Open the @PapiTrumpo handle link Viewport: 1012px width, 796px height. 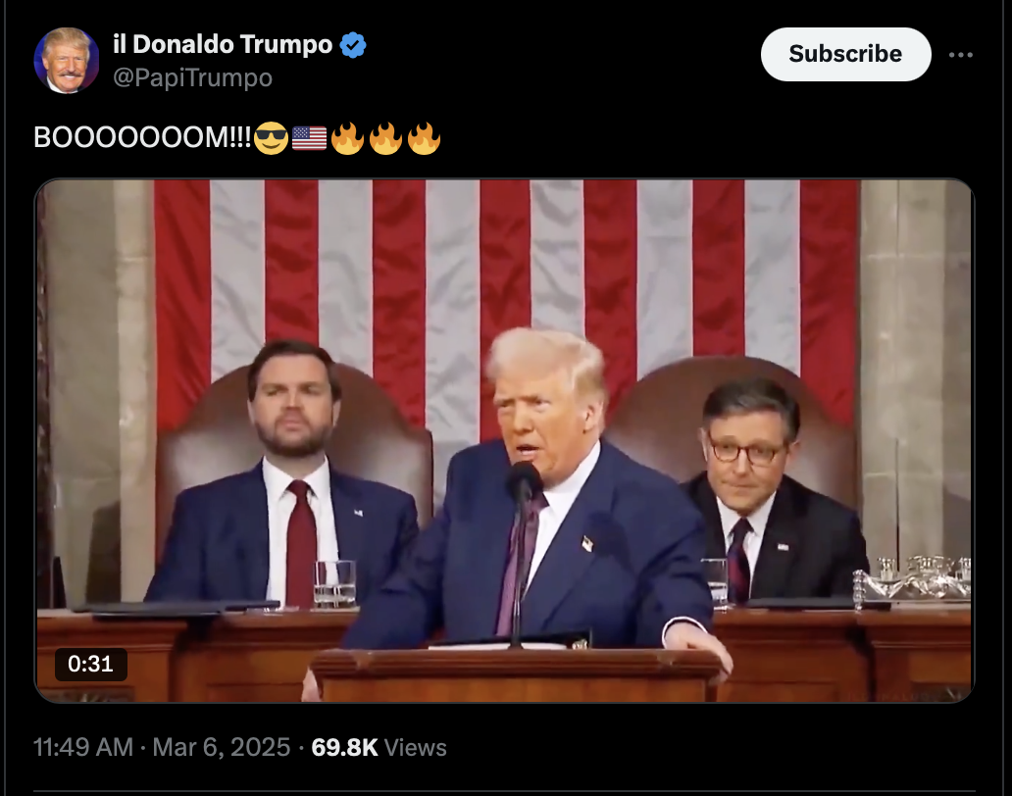[x=192, y=78]
